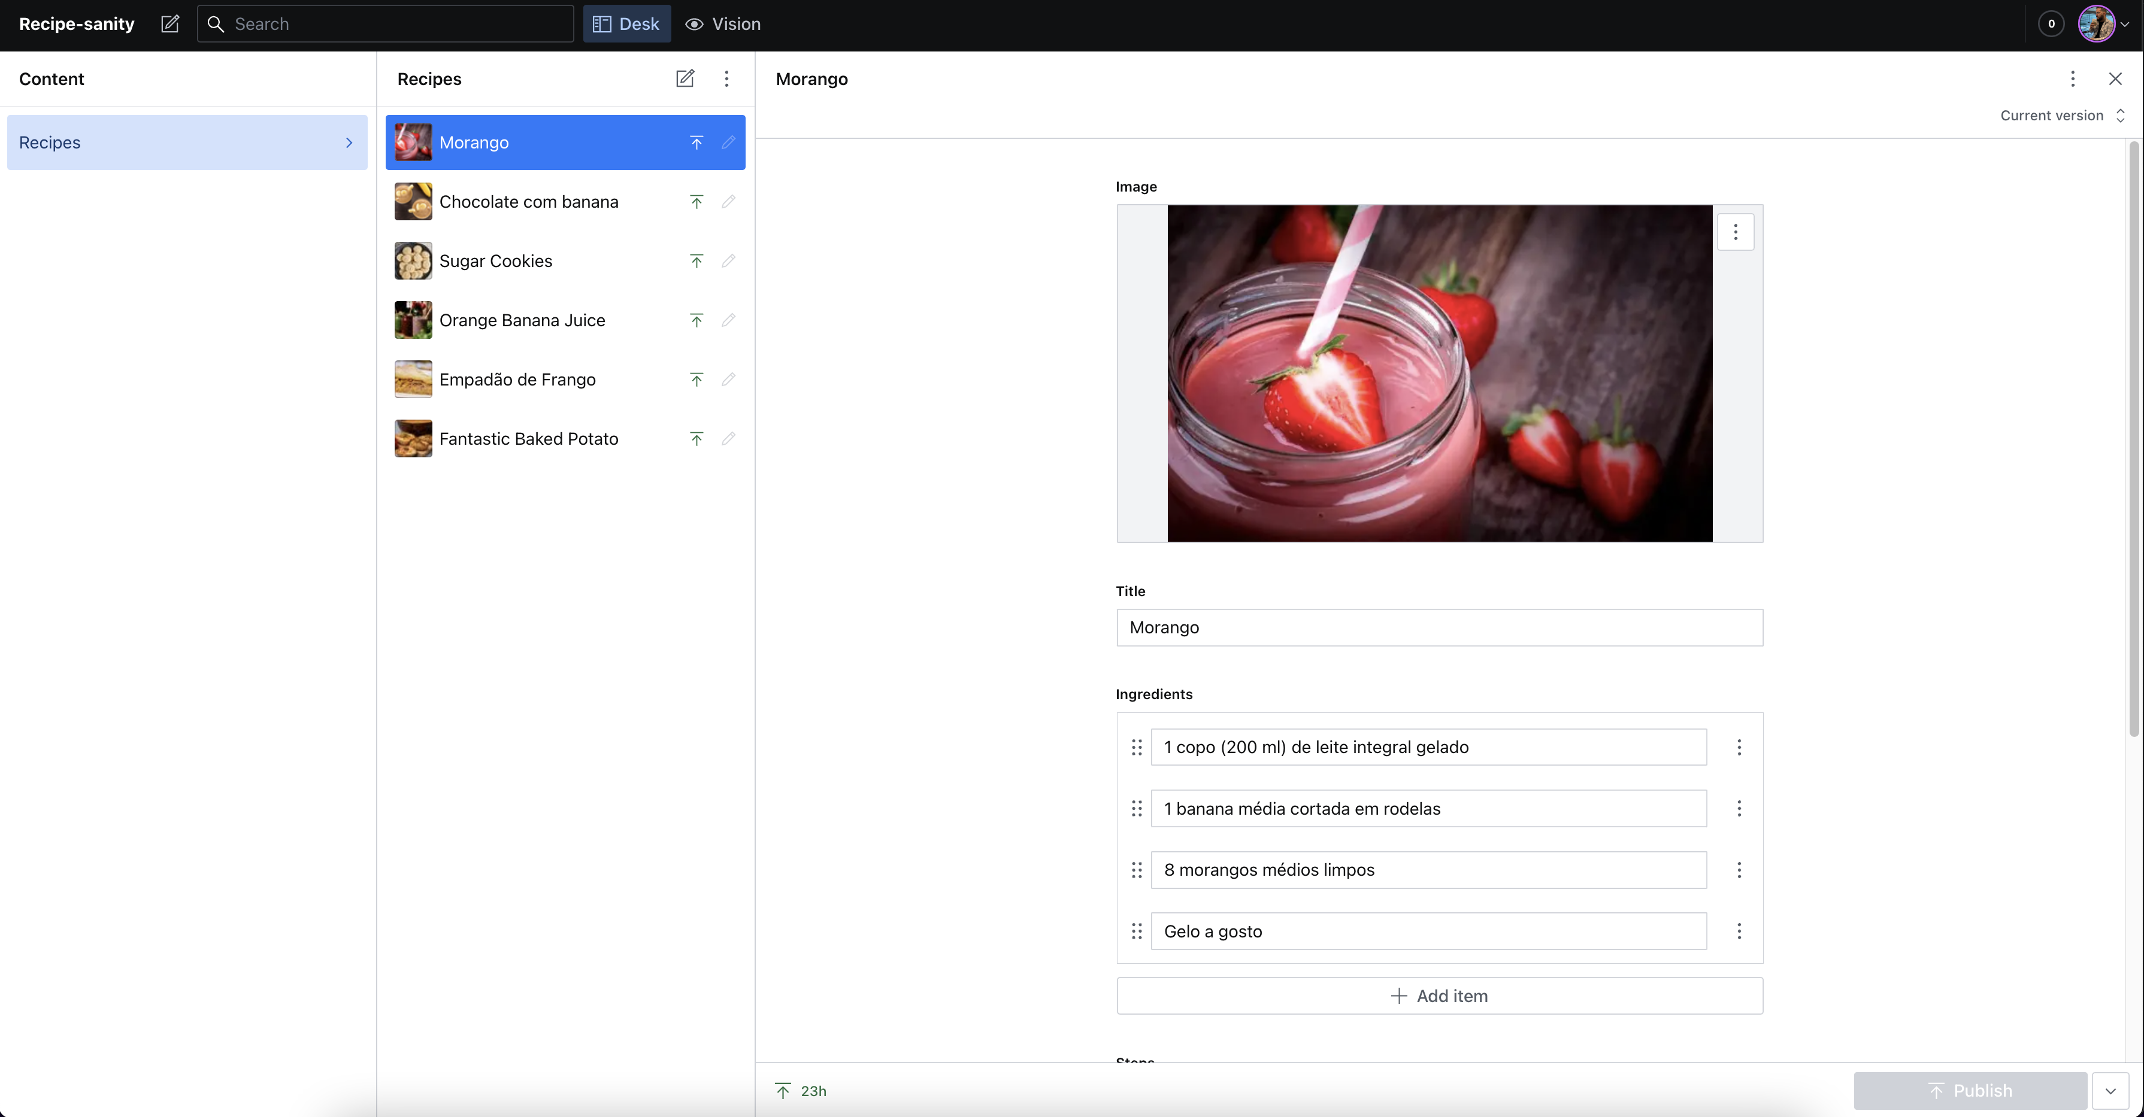Edit the Gelo a gosto ingredient field

click(1428, 931)
